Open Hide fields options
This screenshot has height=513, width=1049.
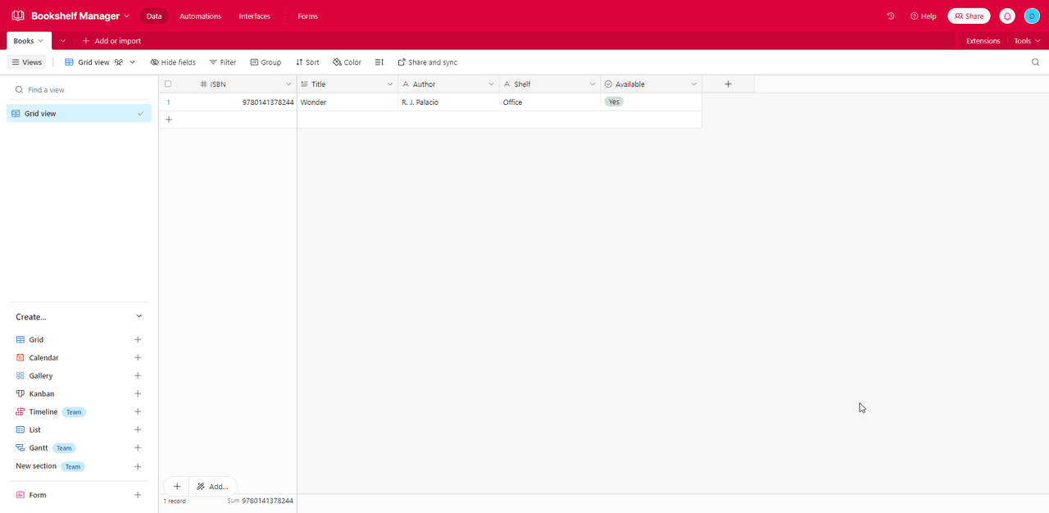tap(173, 62)
